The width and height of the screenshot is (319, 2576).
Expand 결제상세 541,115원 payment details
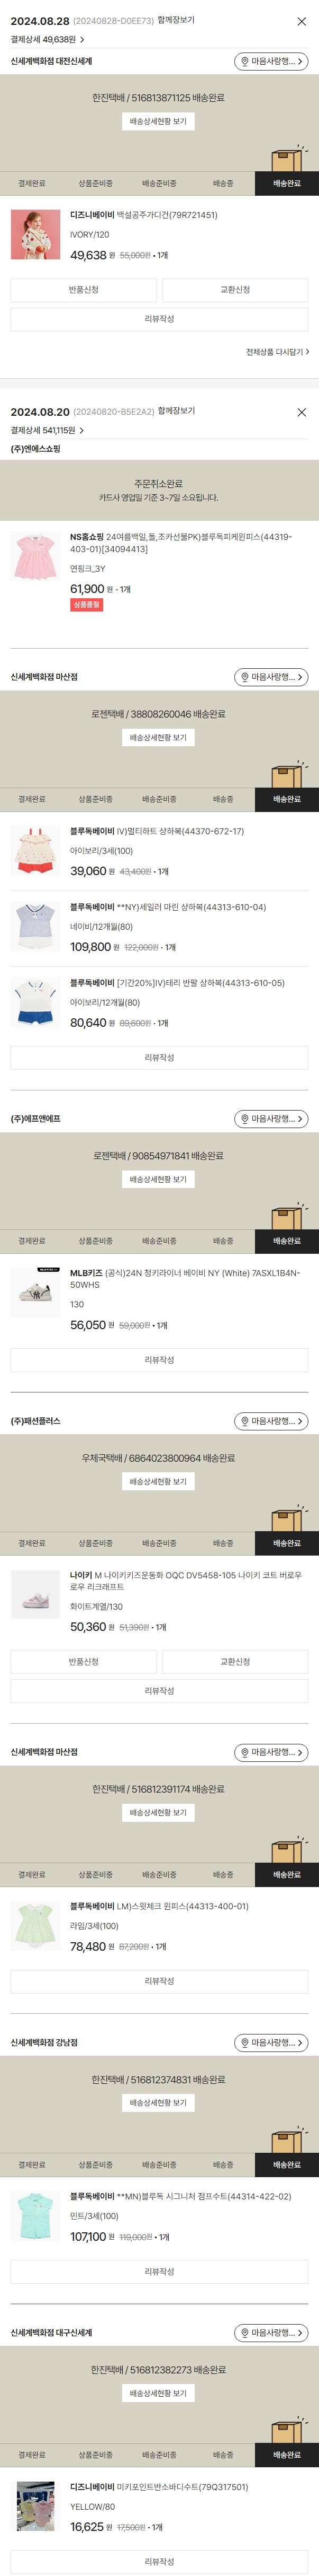[x=48, y=430]
